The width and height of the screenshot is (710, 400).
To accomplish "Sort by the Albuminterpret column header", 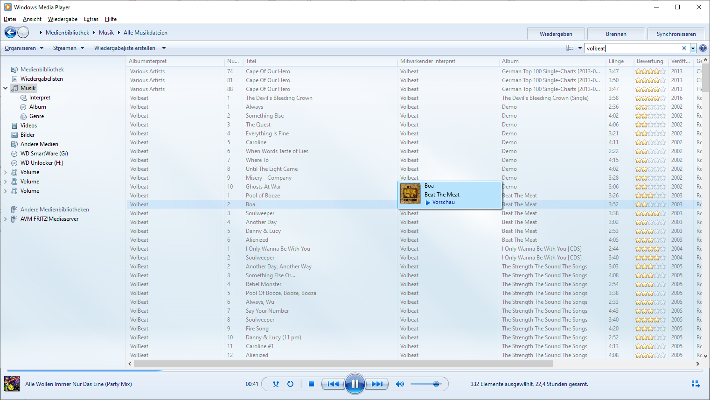I will pyautogui.click(x=175, y=61).
